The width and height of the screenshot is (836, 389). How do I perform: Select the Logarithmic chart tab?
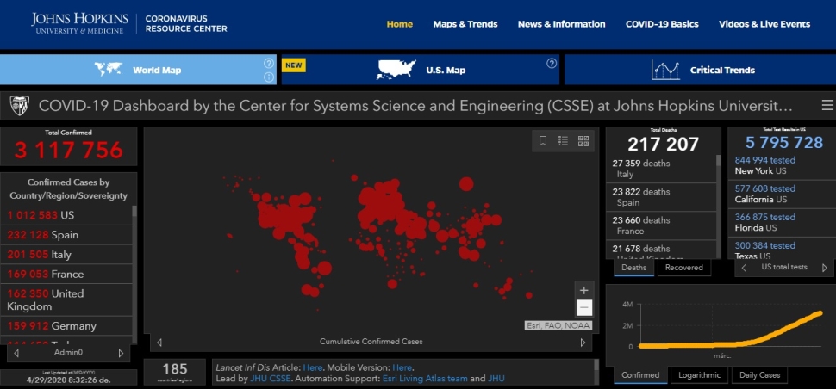(x=699, y=375)
